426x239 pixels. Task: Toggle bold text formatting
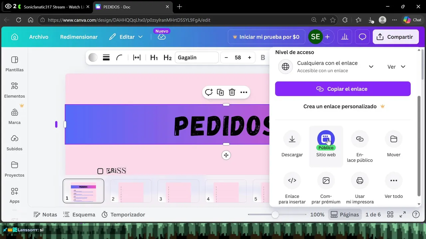click(x=263, y=57)
